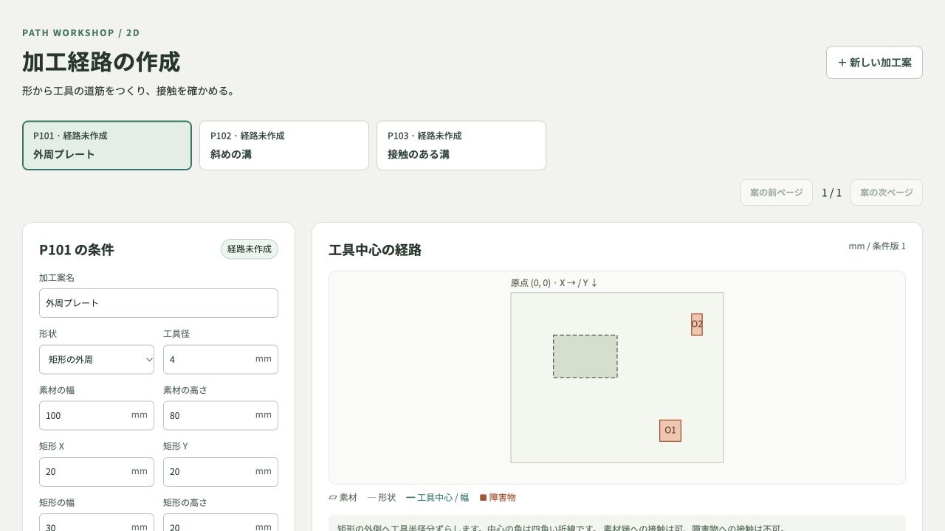Viewport: 945px width, 531px height.
Task: Go to 案の次ページ
Action: click(887, 192)
